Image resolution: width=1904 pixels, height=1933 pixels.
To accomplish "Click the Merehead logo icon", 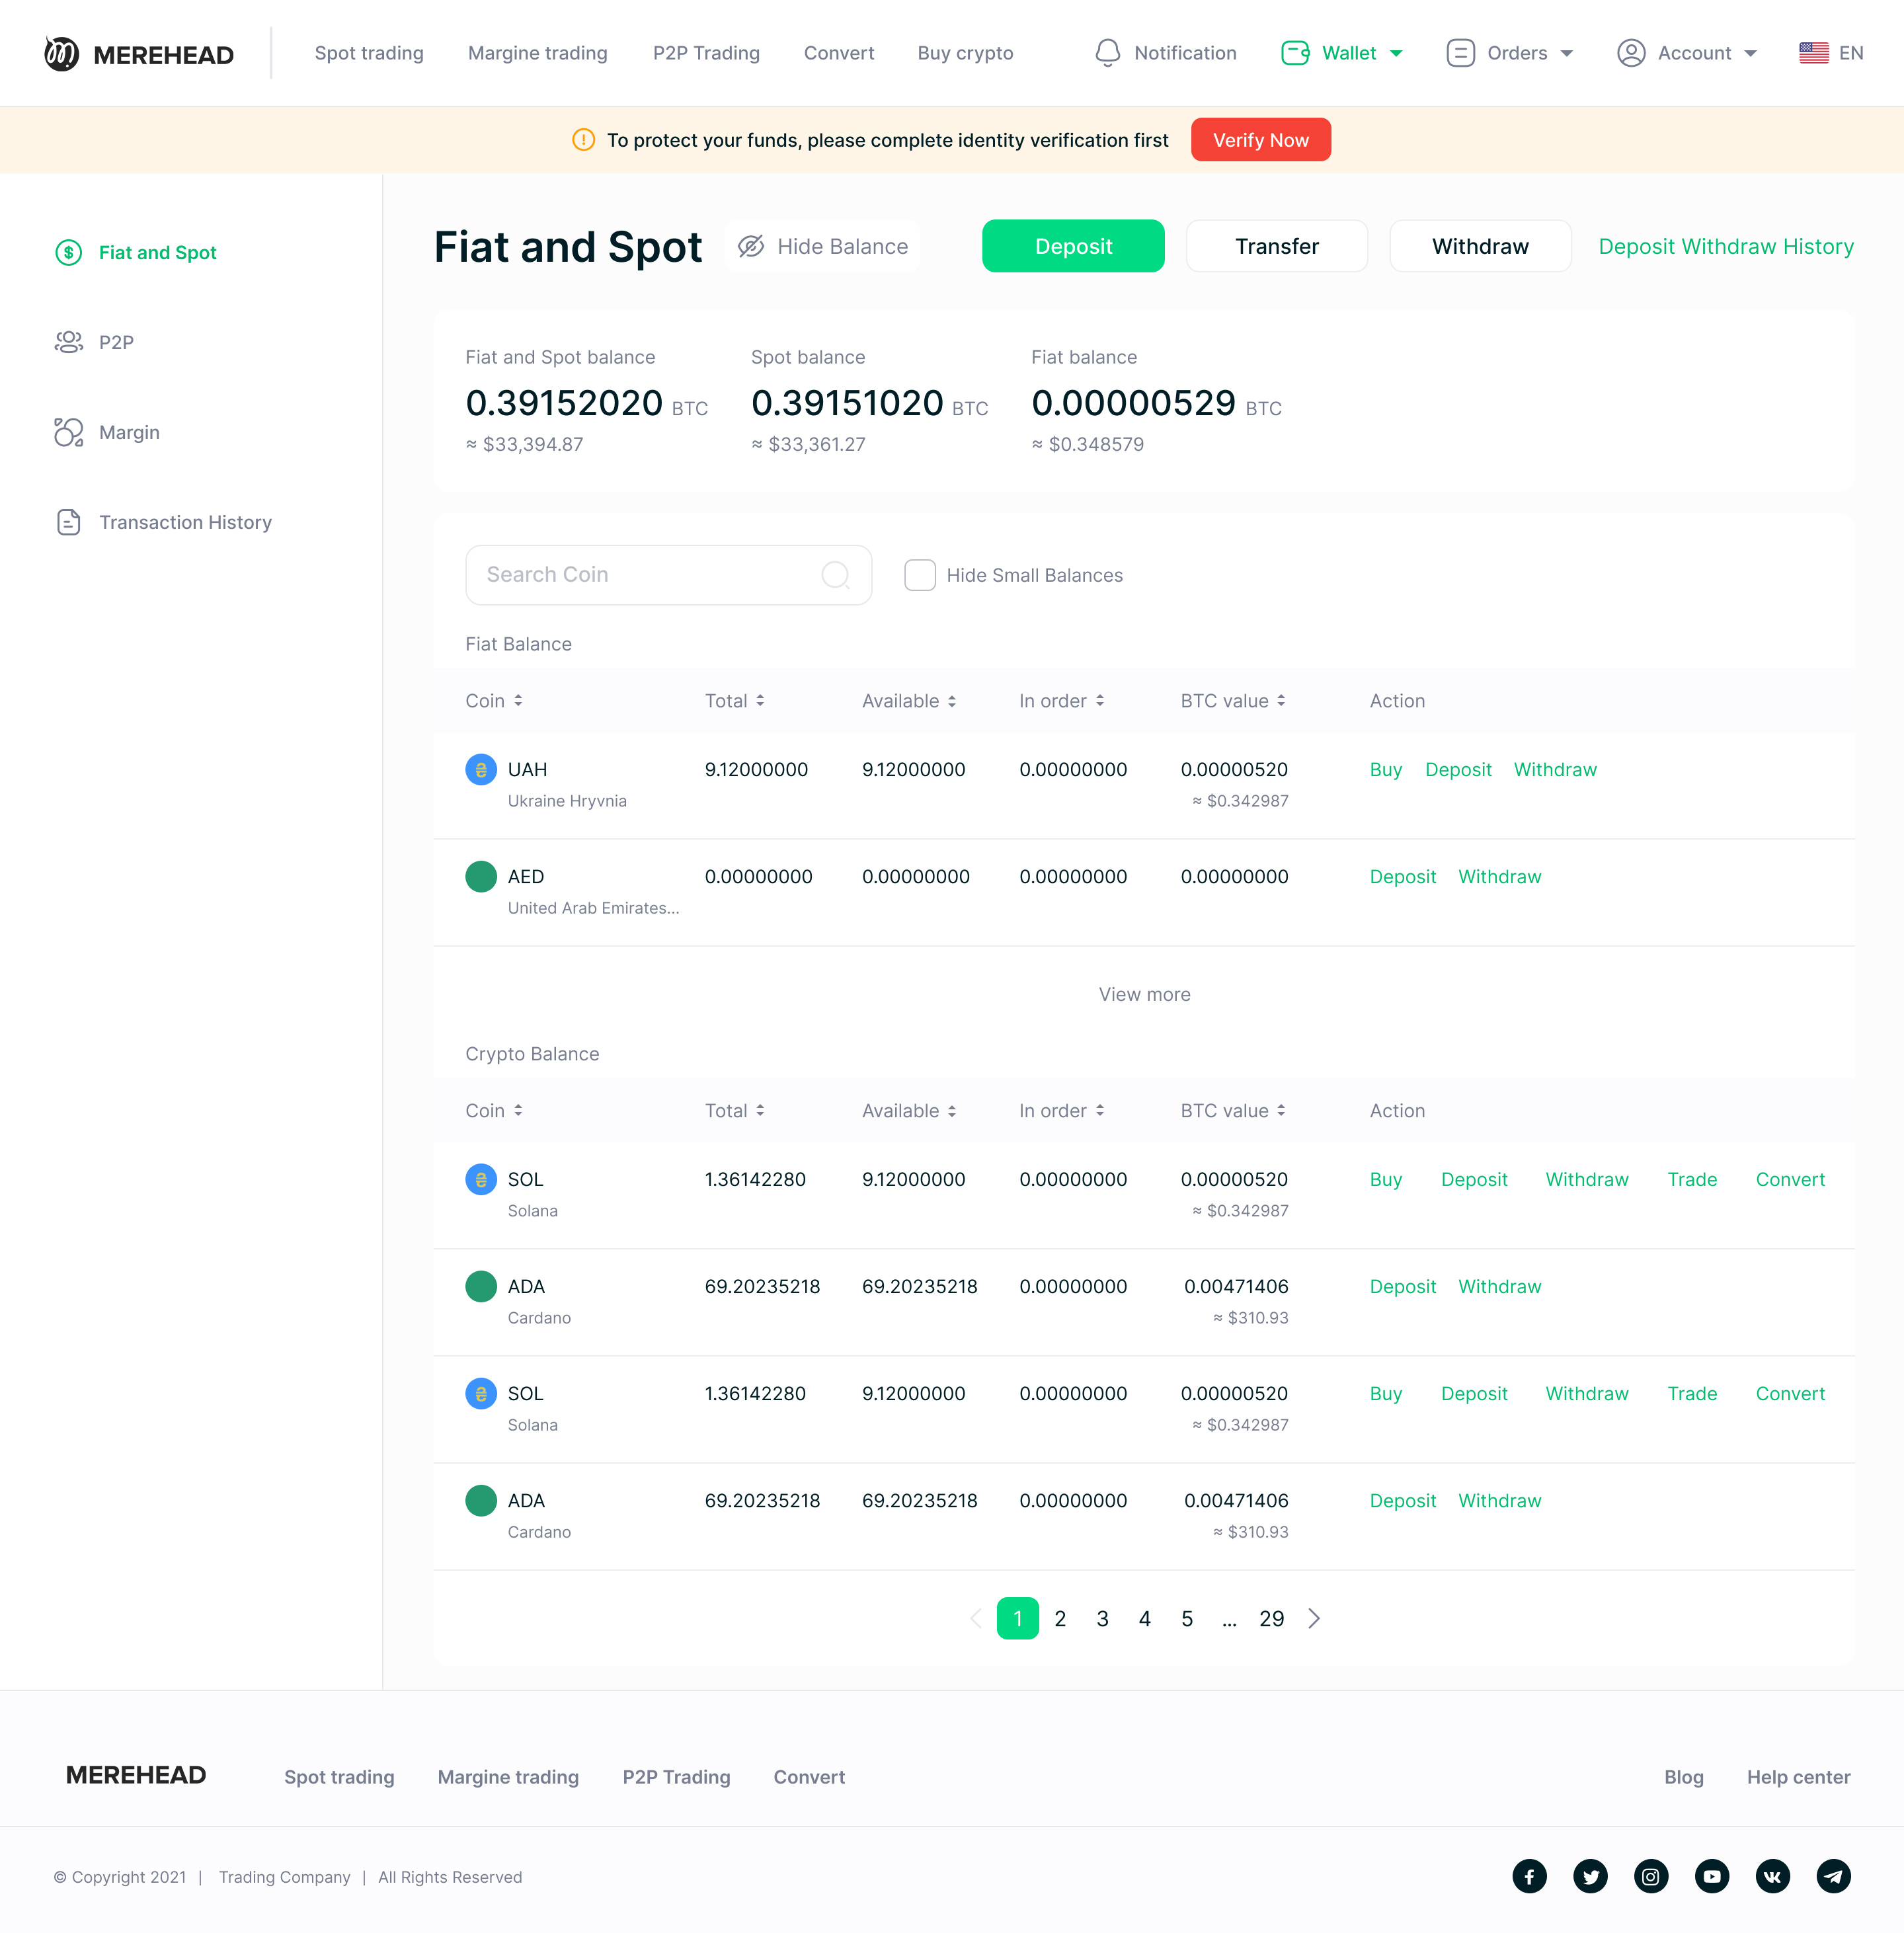I will [x=61, y=53].
